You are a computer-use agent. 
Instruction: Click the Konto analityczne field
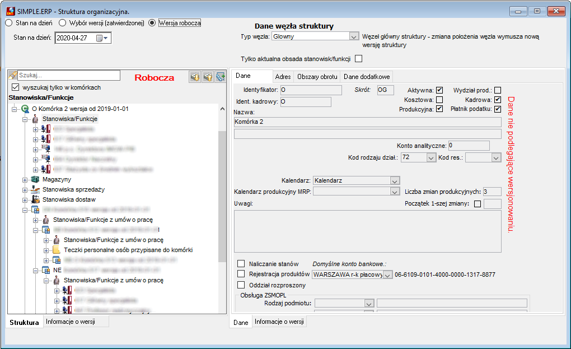click(x=469, y=145)
